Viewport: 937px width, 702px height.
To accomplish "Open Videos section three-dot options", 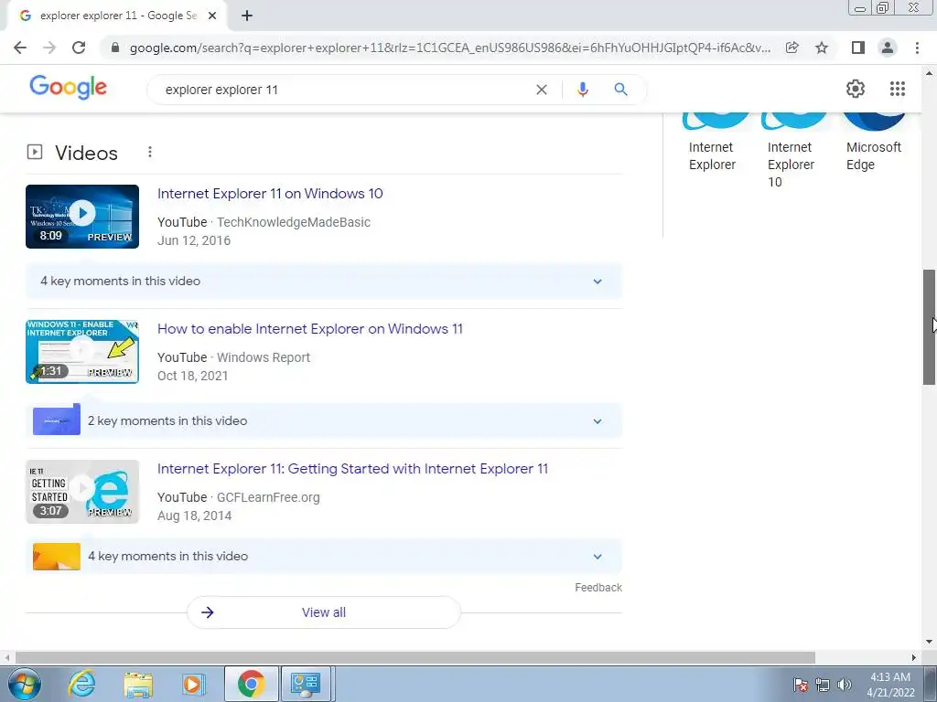I will tap(150, 153).
